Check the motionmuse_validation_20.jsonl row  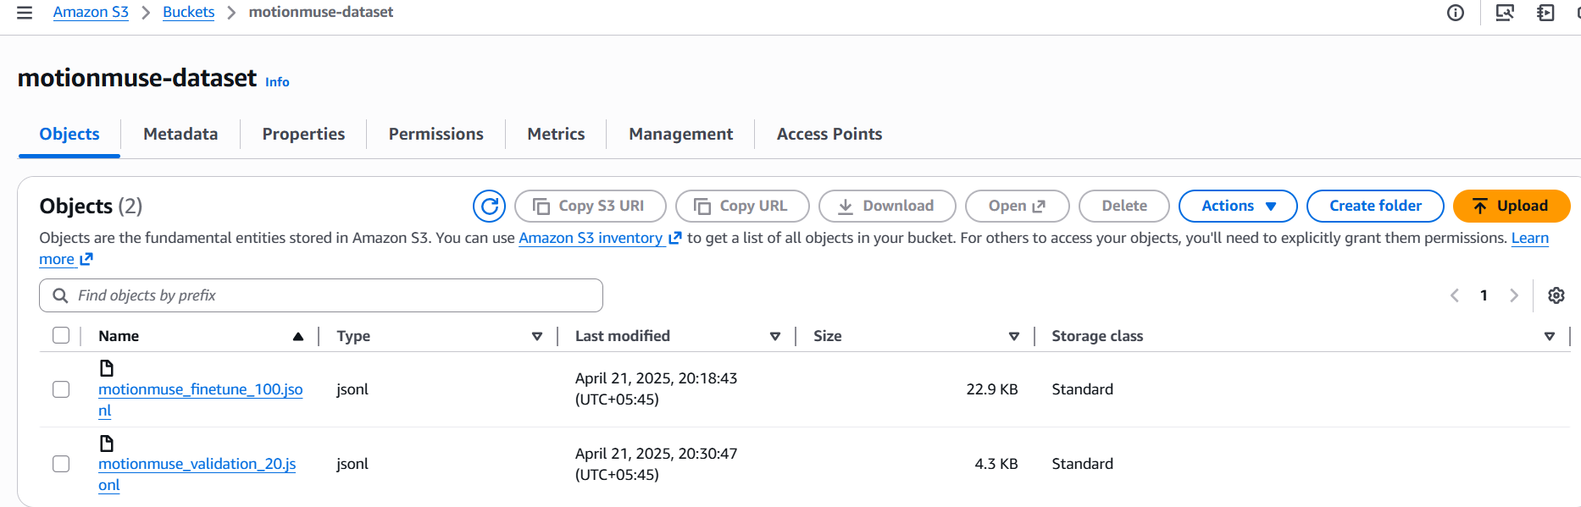coord(61,464)
